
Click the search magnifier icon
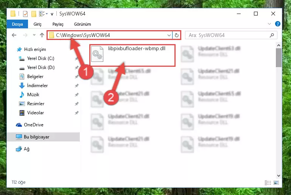click(272, 35)
